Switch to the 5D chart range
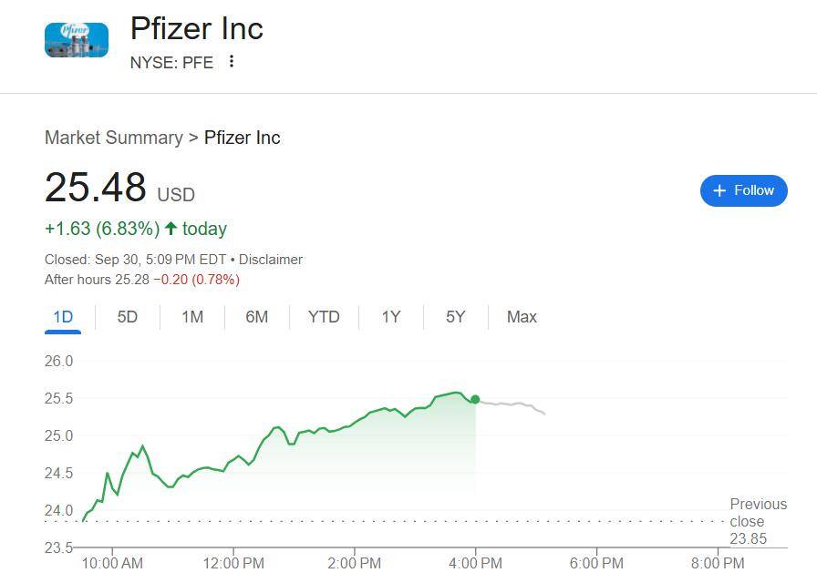 128,317
